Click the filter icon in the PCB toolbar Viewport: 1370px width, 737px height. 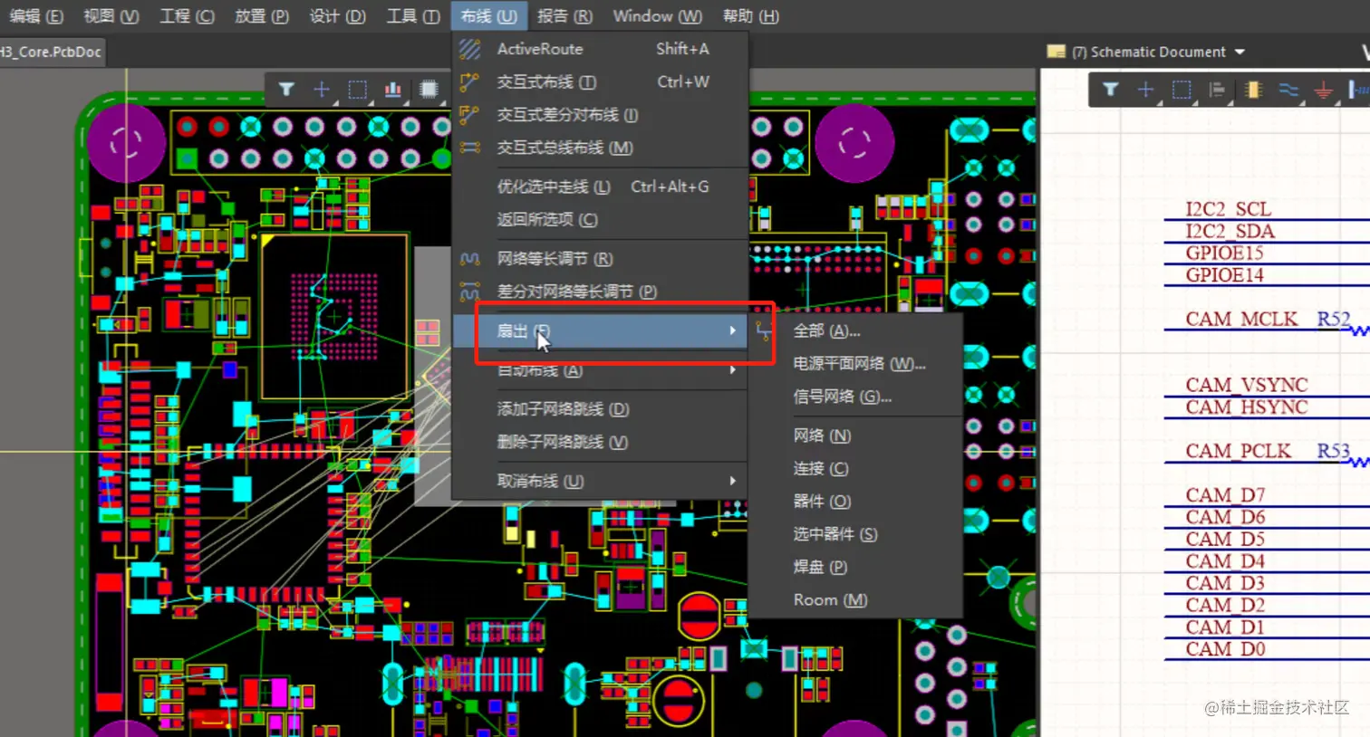pyautogui.click(x=286, y=89)
